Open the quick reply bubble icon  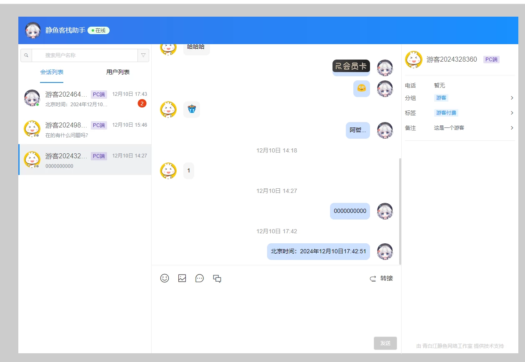point(200,278)
